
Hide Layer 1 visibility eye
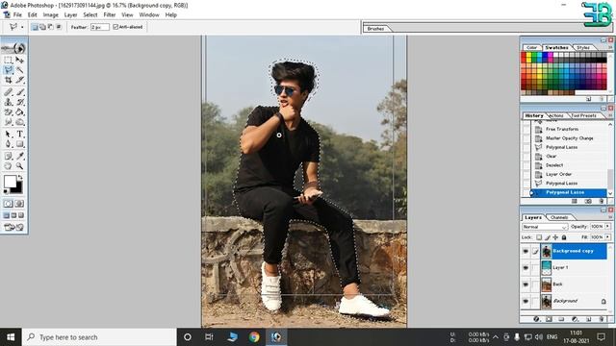[x=526, y=267]
